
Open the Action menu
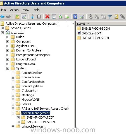14,10
